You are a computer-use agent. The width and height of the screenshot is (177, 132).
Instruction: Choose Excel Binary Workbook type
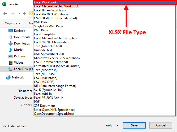pyautogui.click(x=105, y=10)
